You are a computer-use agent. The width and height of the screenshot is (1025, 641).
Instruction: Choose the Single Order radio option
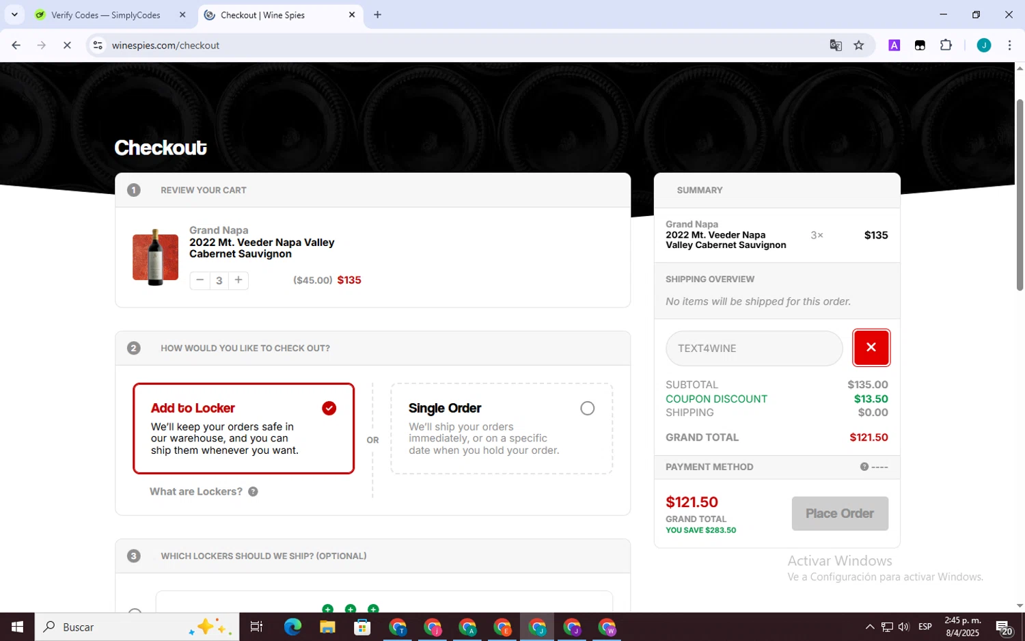pyautogui.click(x=587, y=409)
